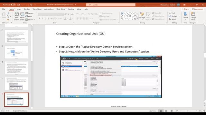This screenshot has width=206, height=115.
Task: Toggle Bold formatting
Action: click(x=39, y=19)
